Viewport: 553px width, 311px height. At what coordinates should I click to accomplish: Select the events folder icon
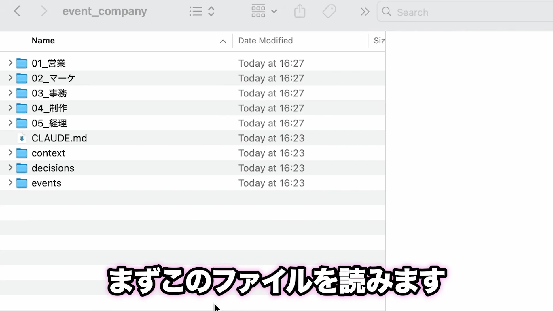pos(22,183)
